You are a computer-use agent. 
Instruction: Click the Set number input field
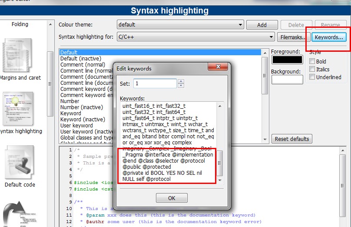click(x=155, y=83)
